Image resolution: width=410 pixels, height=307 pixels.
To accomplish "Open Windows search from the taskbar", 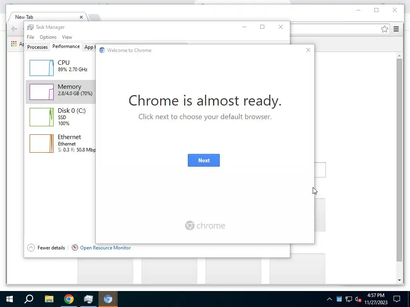I will [29, 299].
